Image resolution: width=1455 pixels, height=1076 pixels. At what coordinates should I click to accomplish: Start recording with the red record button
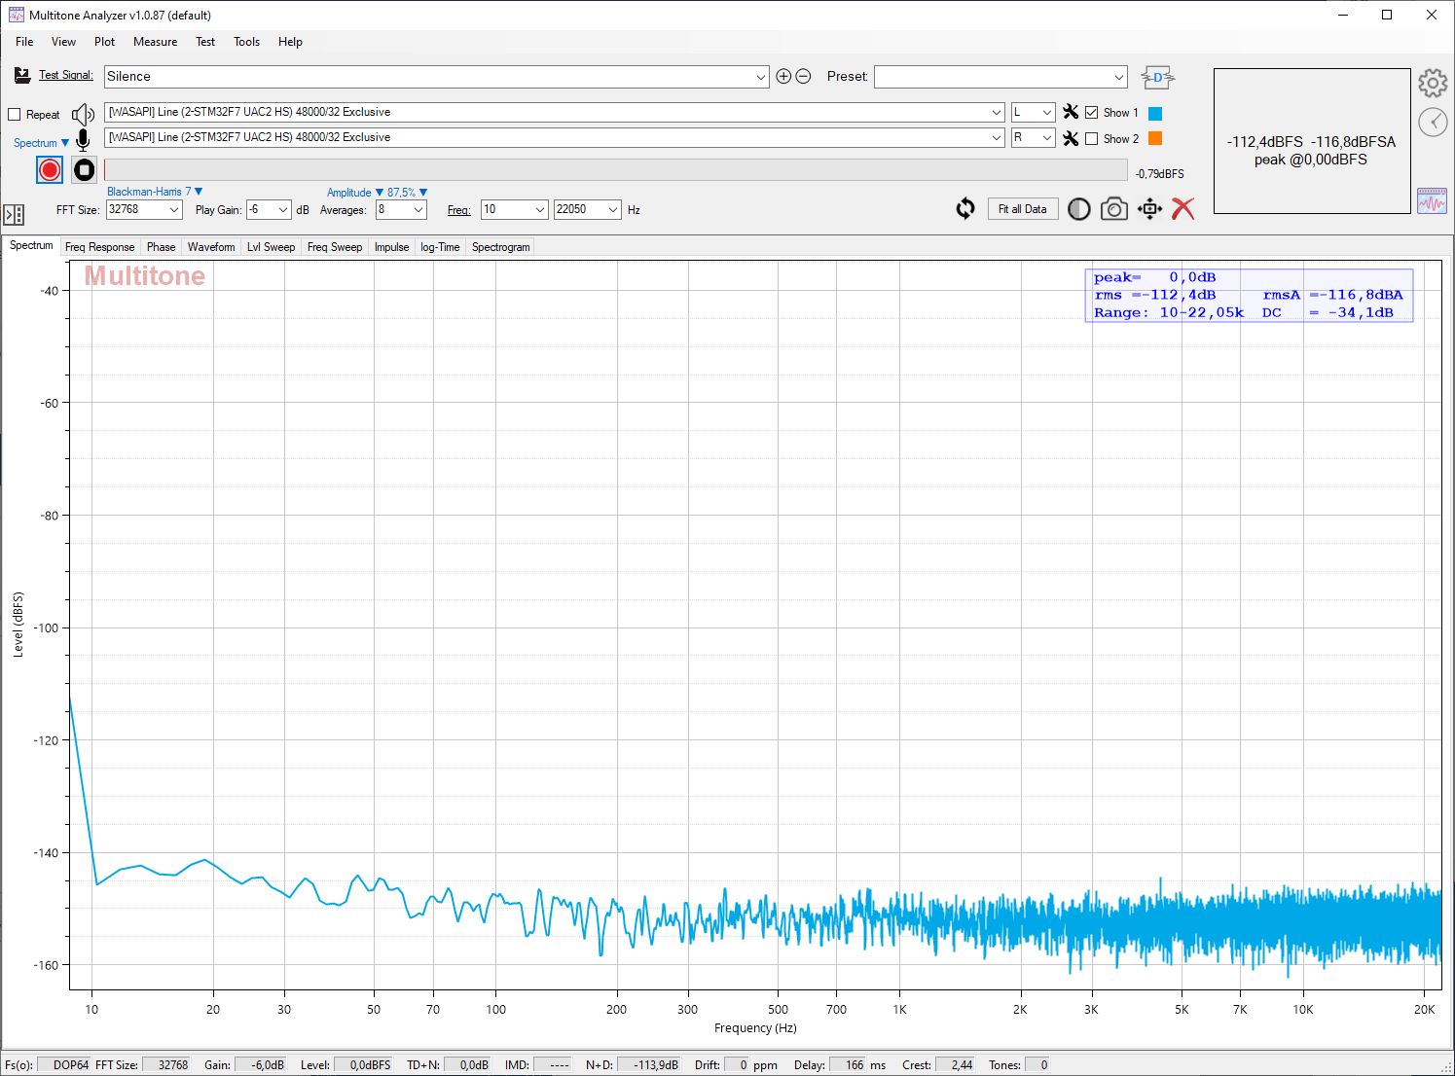[50, 170]
